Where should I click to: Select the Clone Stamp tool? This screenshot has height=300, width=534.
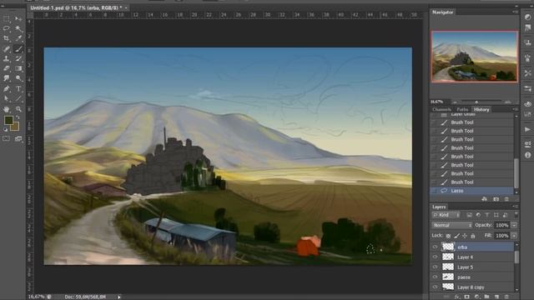[x=7, y=58]
